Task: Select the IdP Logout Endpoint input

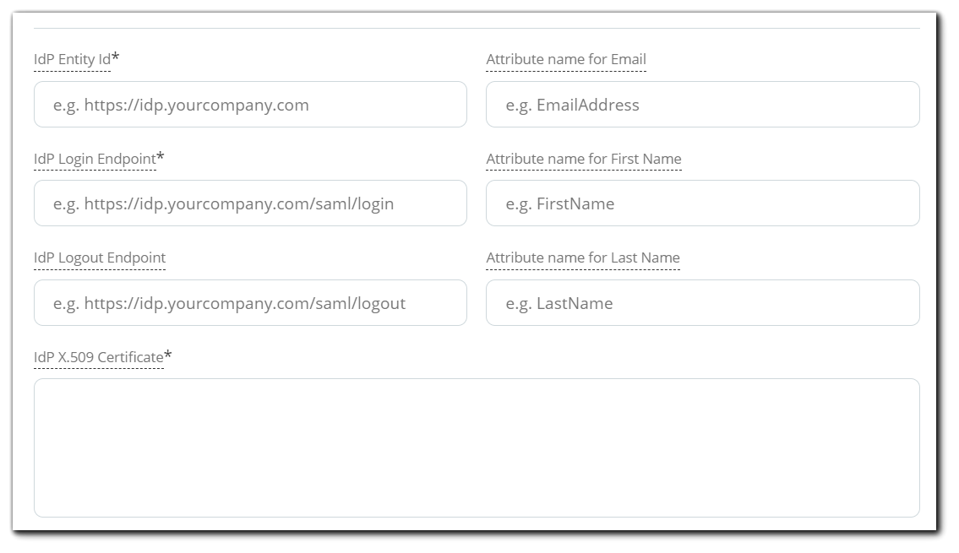Action: (x=250, y=303)
